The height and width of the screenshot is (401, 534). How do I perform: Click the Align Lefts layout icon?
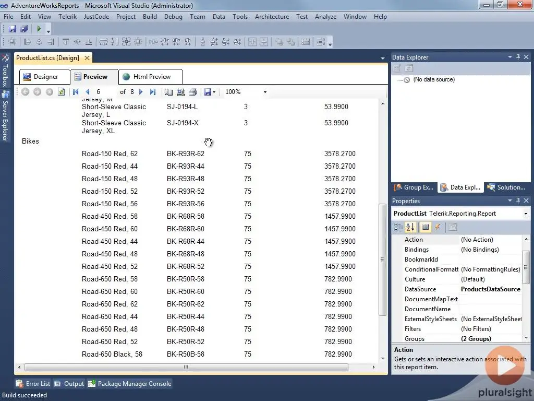pyautogui.click(x=28, y=42)
